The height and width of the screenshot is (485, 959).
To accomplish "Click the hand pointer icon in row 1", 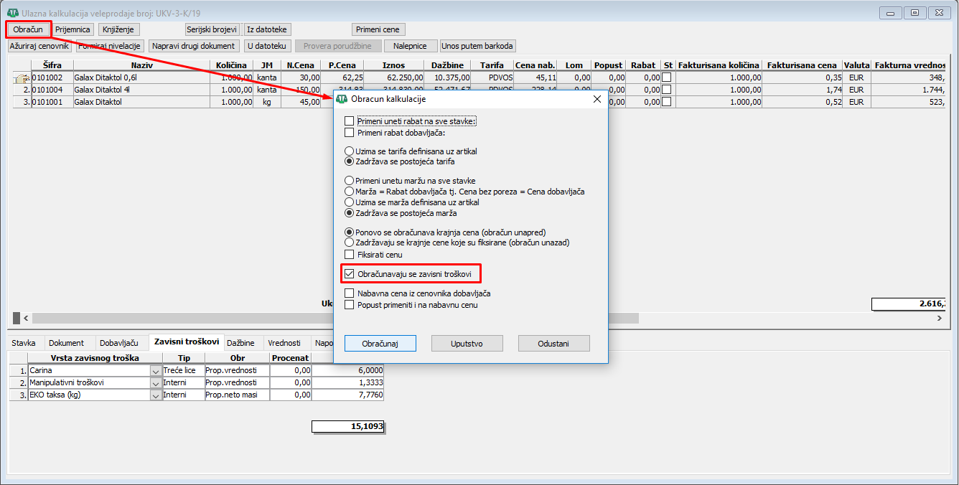I will point(21,78).
